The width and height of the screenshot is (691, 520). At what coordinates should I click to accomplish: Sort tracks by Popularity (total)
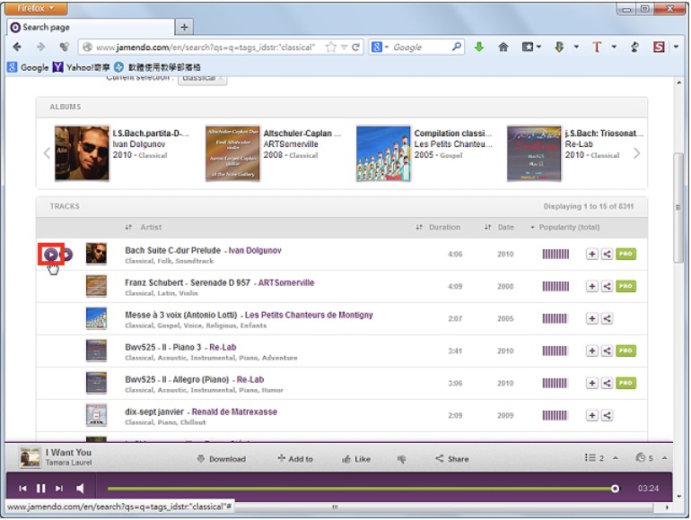tap(565, 227)
